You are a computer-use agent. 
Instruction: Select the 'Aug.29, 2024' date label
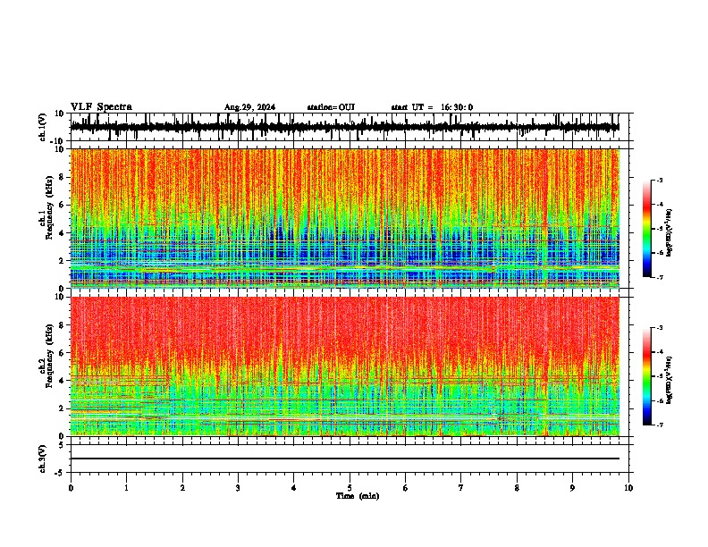coord(249,107)
